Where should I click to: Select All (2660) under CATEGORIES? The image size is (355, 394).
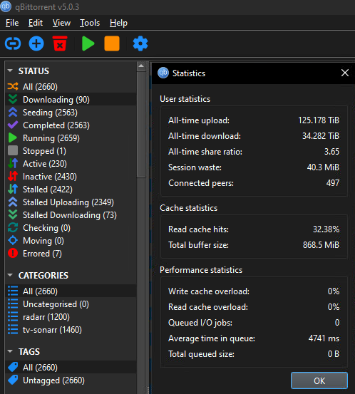click(x=71, y=291)
